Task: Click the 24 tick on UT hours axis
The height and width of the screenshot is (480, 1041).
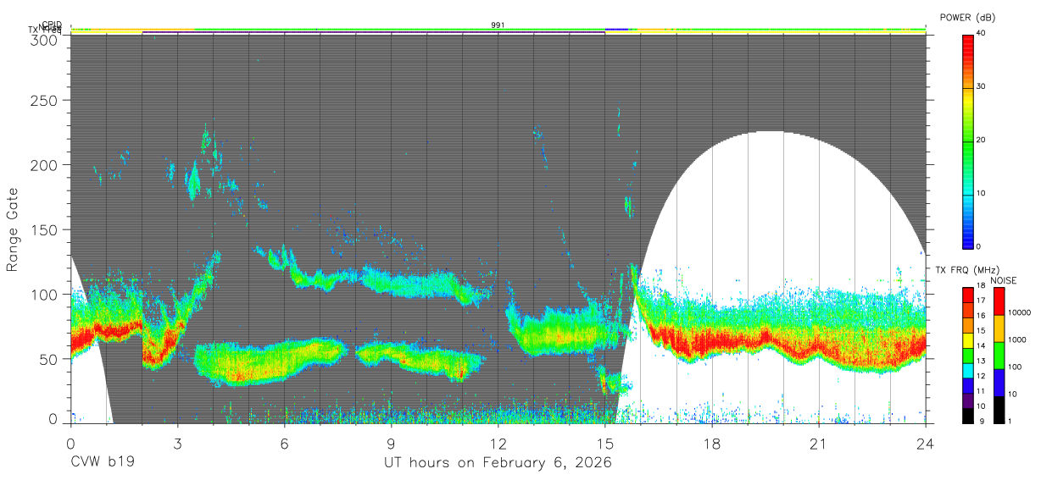Action: tap(926, 443)
